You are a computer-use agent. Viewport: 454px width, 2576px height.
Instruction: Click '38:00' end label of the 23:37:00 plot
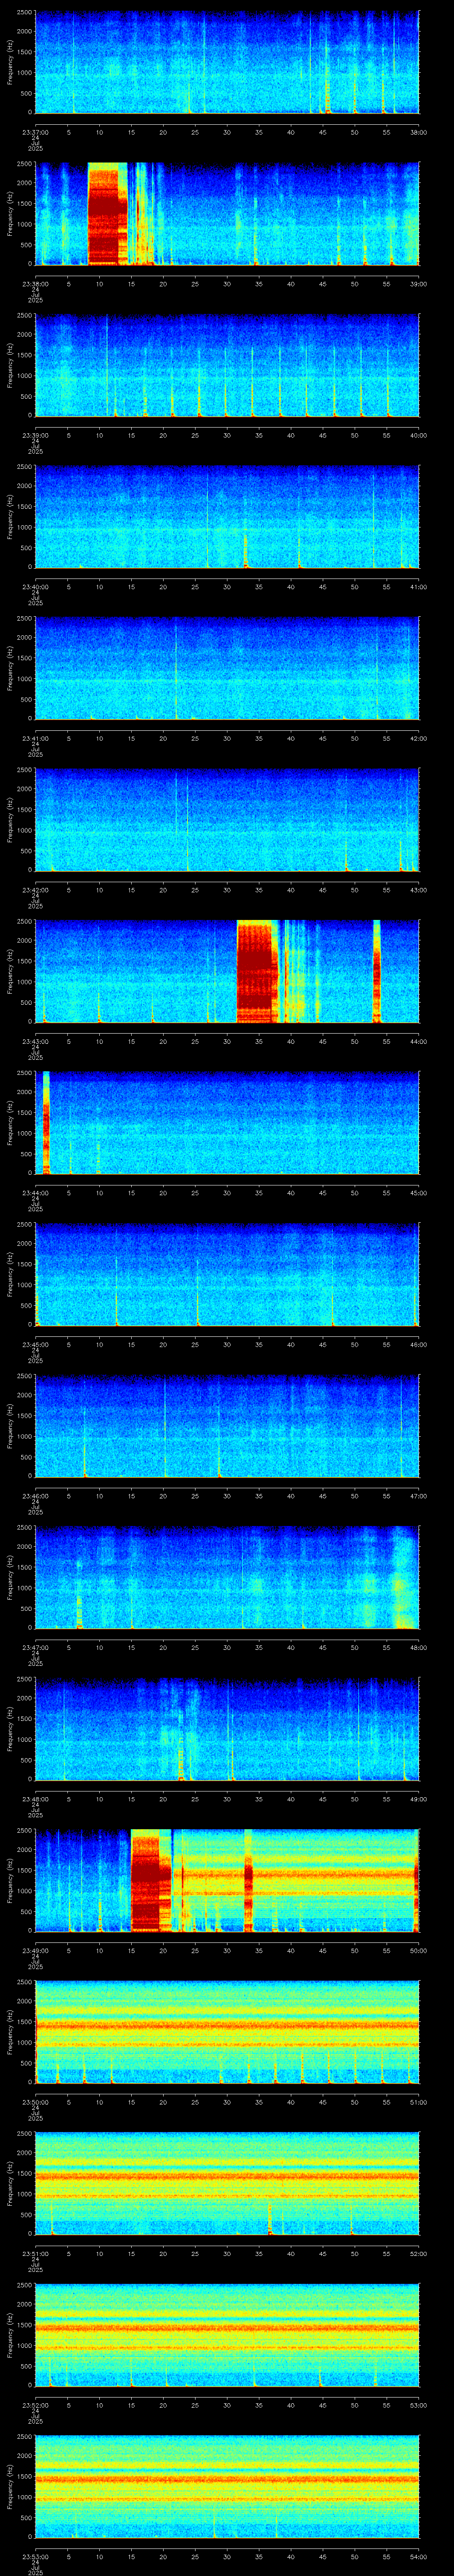coord(418,132)
